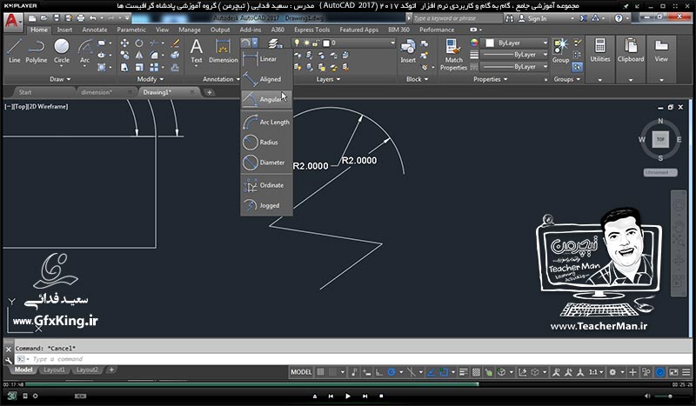Image resolution: width=696 pixels, height=406 pixels.
Task: Expand the Modify panel
Action: tap(150, 79)
